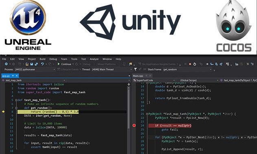Click the Save All icon
Image resolution: width=257 pixels, height=154 pixels.
pos(36,64)
